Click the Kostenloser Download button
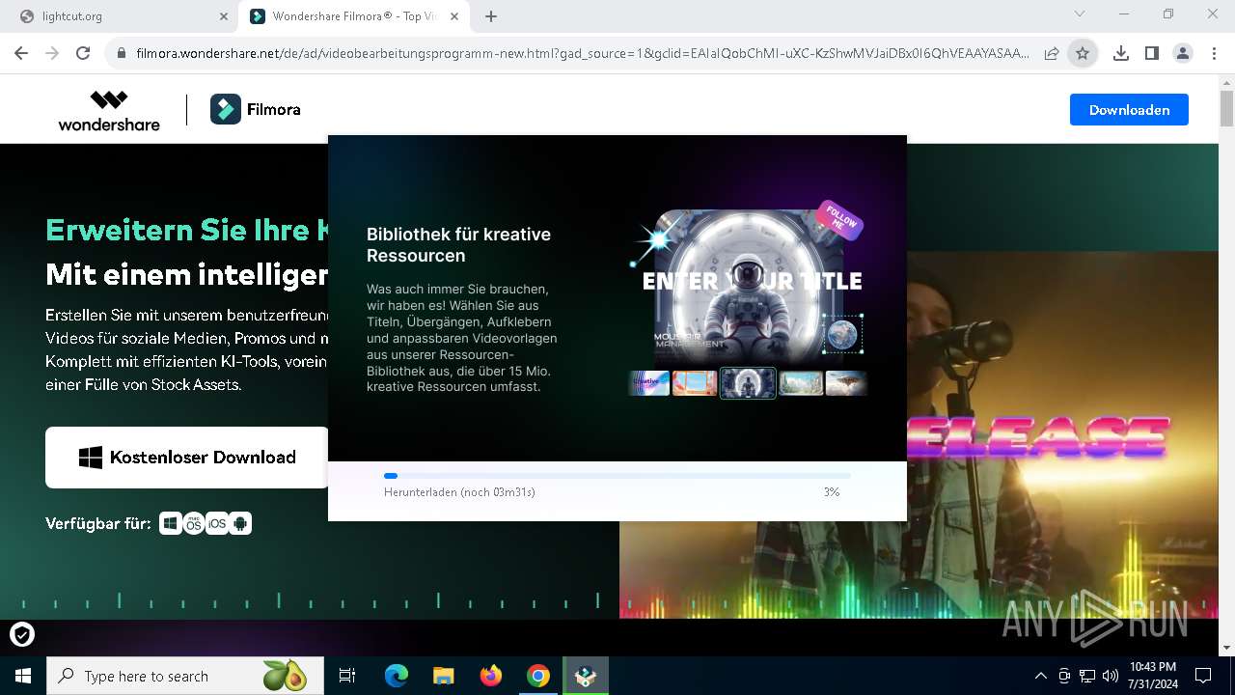This screenshot has width=1235, height=695. pyautogui.click(x=187, y=458)
